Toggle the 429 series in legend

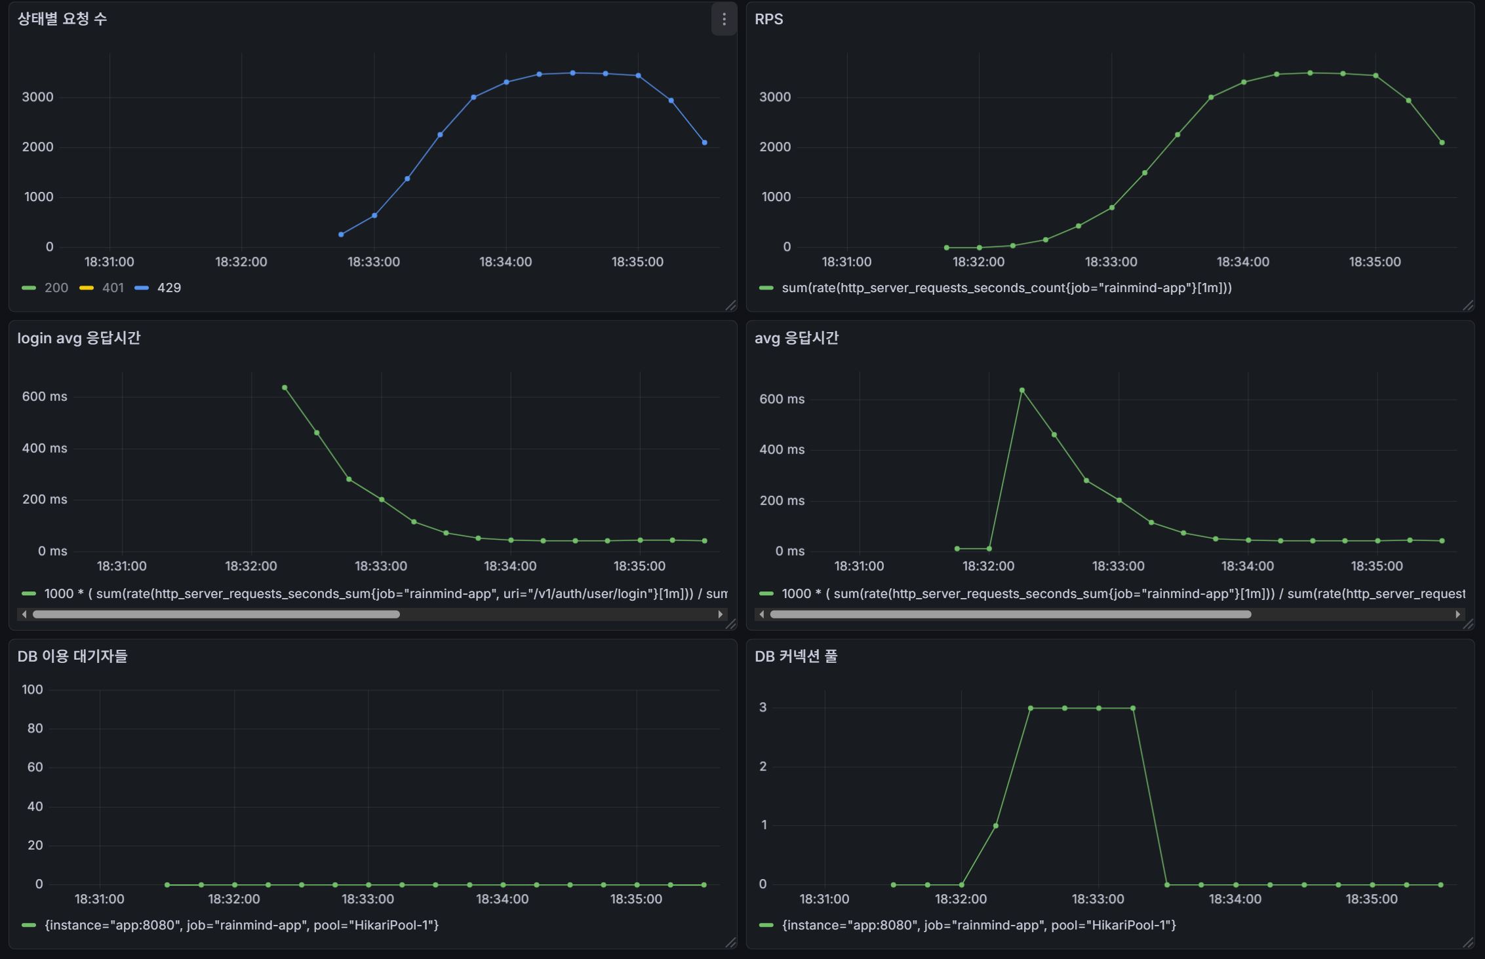(168, 288)
